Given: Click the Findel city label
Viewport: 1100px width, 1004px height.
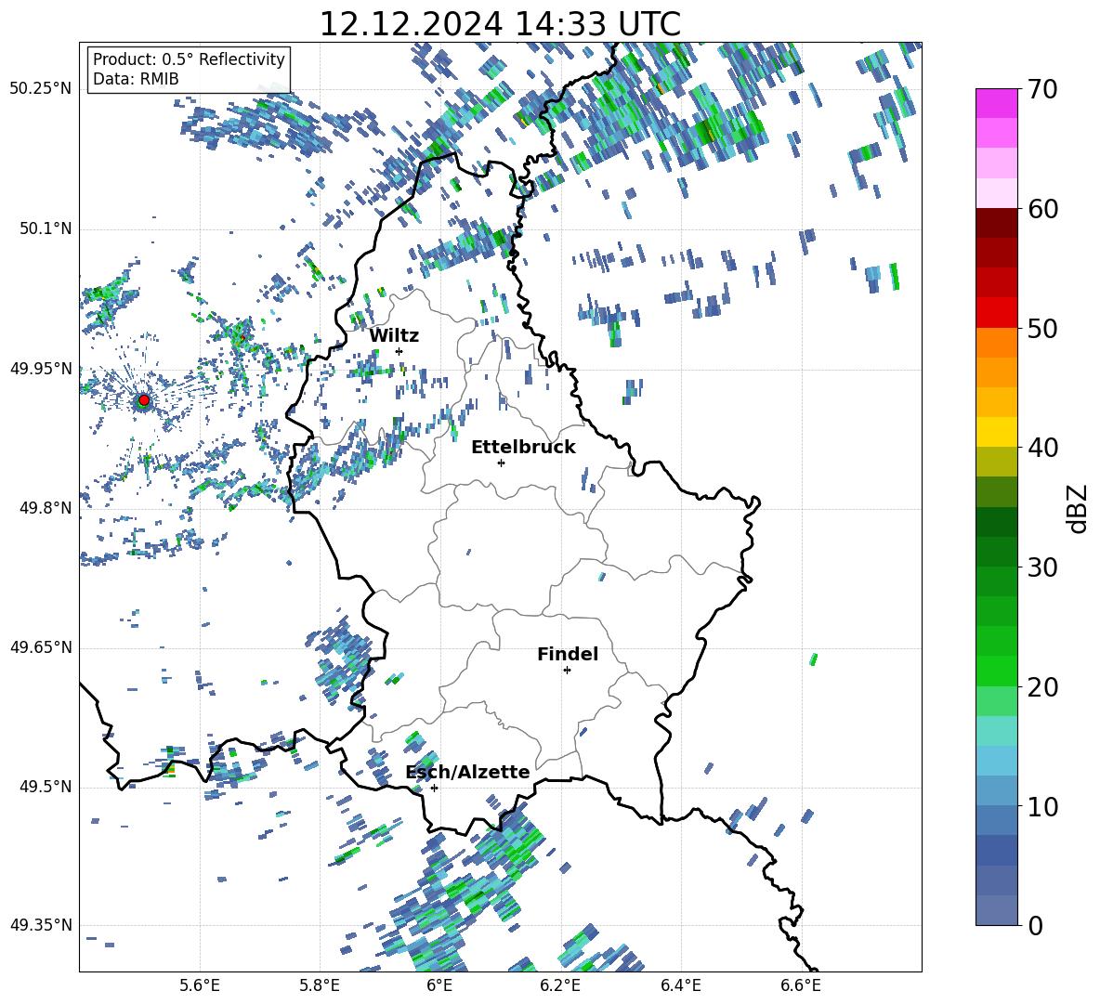Looking at the screenshot, I should pos(568,654).
